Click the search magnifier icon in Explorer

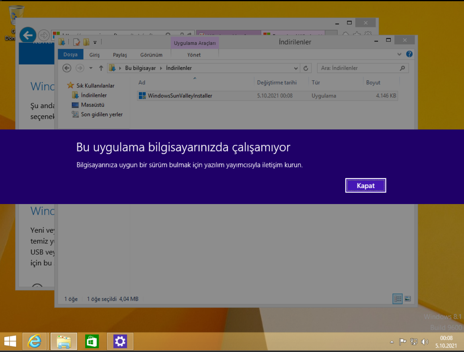(x=402, y=68)
